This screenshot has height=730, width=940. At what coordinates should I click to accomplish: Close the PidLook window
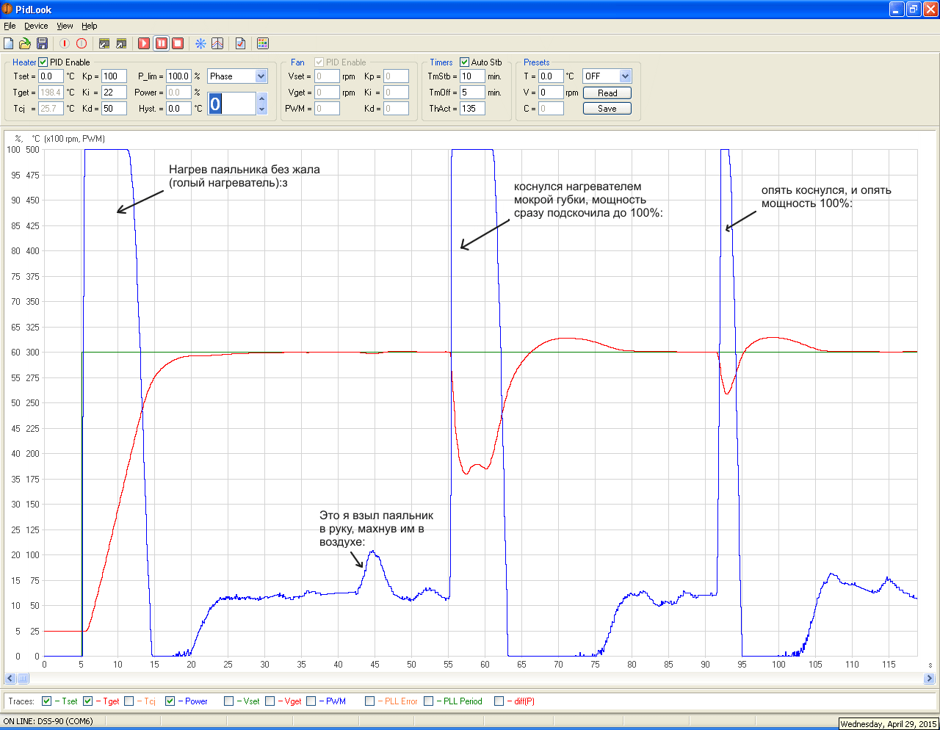tap(930, 9)
